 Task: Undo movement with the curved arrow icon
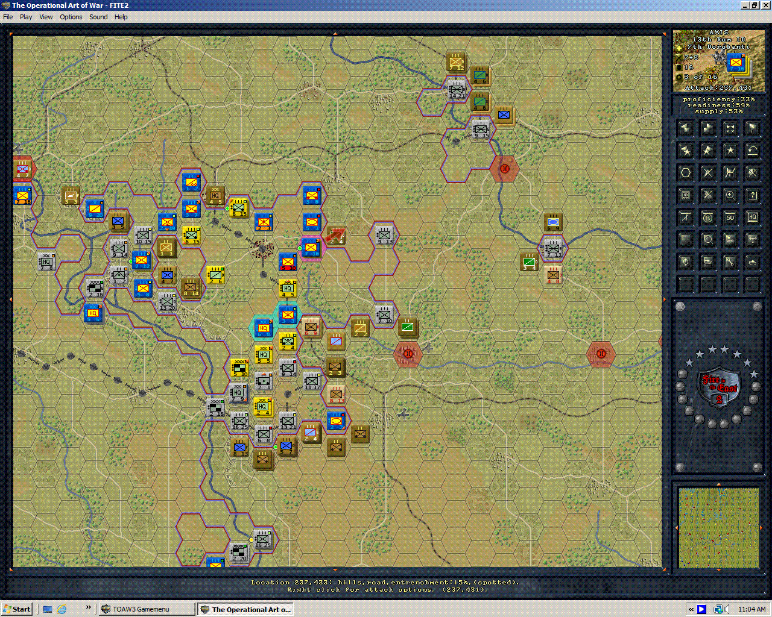(x=751, y=150)
